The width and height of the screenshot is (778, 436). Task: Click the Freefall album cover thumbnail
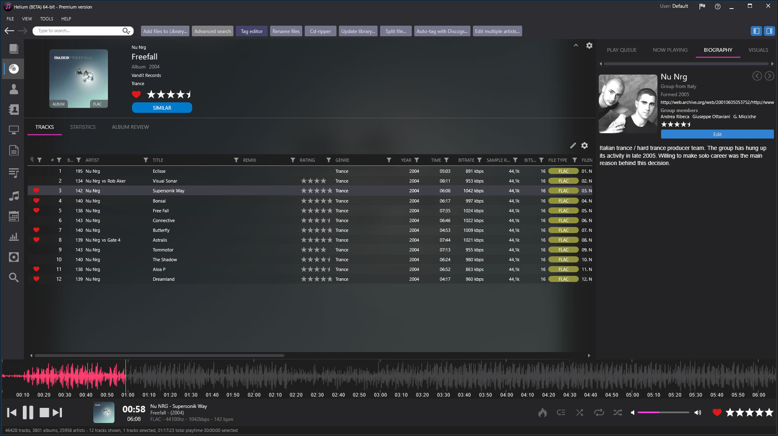point(79,79)
